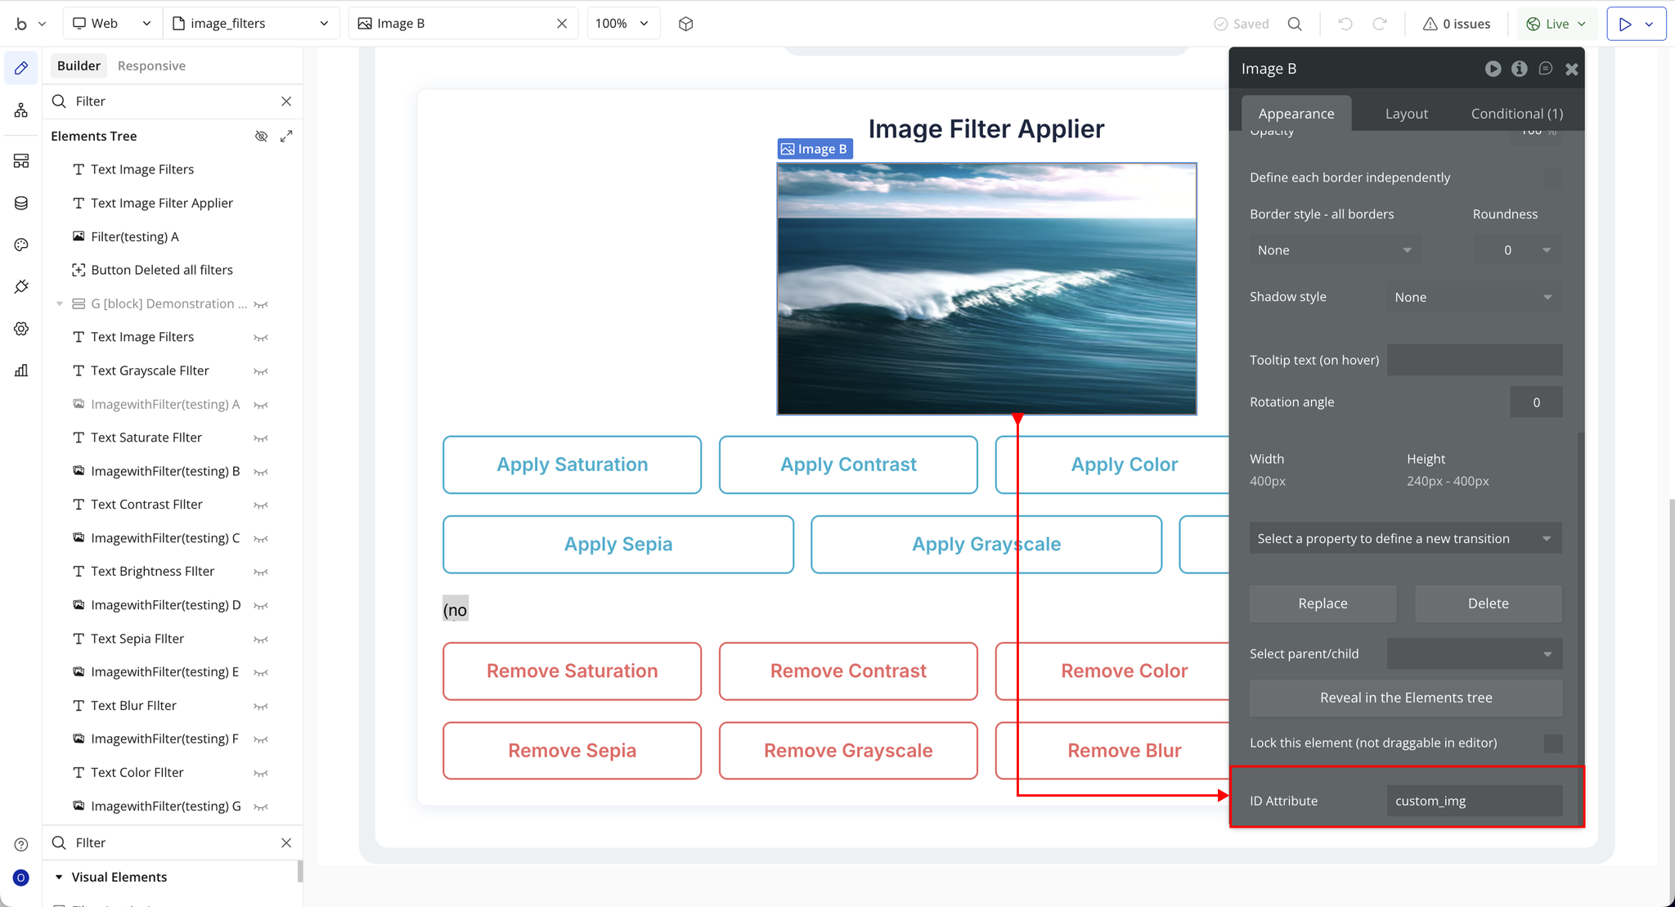Open the Border style dropdown
Image resolution: width=1675 pixels, height=907 pixels.
pos(1334,250)
